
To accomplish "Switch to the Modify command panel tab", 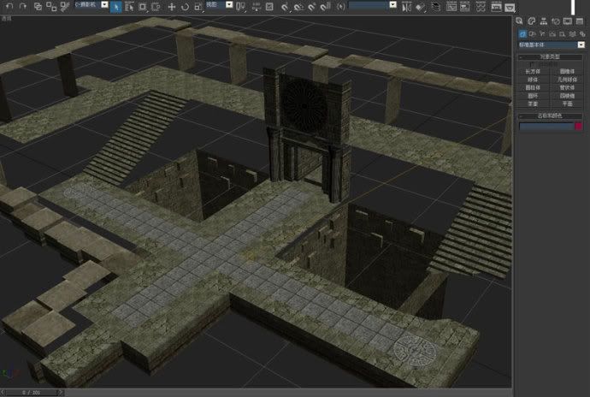I will (x=532, y=21).
